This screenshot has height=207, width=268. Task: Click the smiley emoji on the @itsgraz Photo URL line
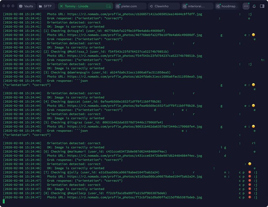tap(254, 126)
